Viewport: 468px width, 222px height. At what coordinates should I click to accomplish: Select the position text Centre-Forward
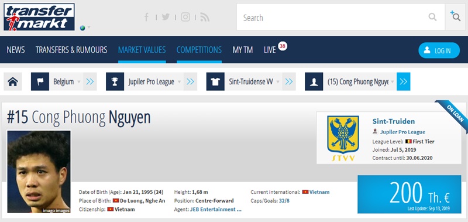(215, 201)
